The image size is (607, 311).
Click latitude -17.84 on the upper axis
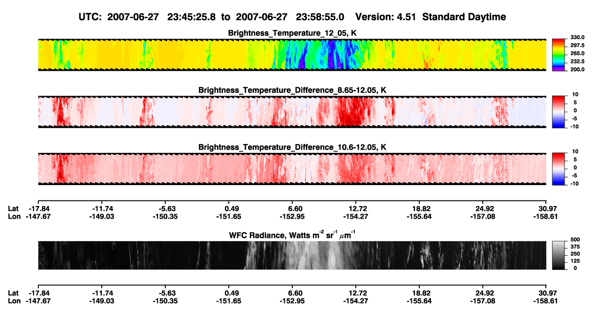point(38,208)
